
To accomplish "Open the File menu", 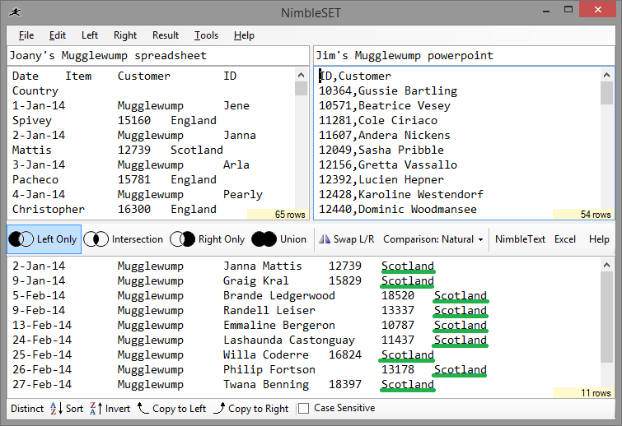I will click(x=26, y=35).
